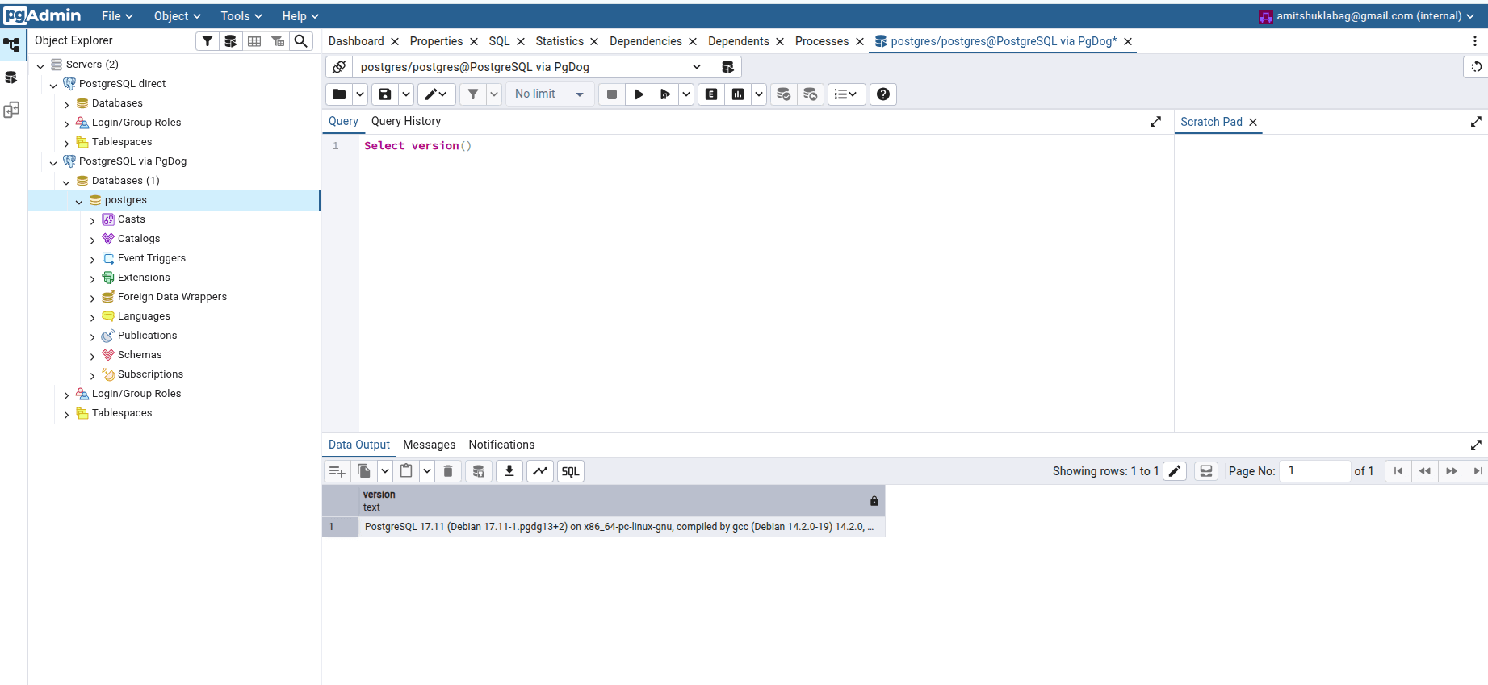Click the Save data changes icon

coord(479,471)
